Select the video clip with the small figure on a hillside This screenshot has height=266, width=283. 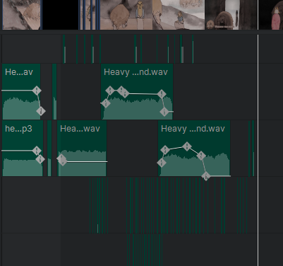click(x=179, y=15)
